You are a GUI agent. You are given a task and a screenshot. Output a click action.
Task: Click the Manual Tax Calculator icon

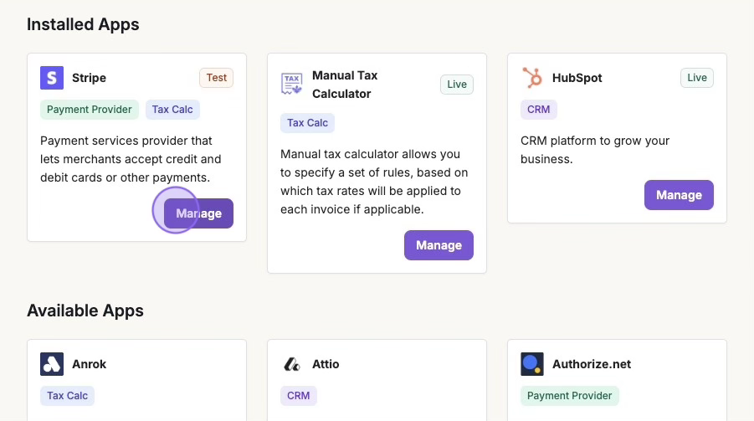pos(292,84)
